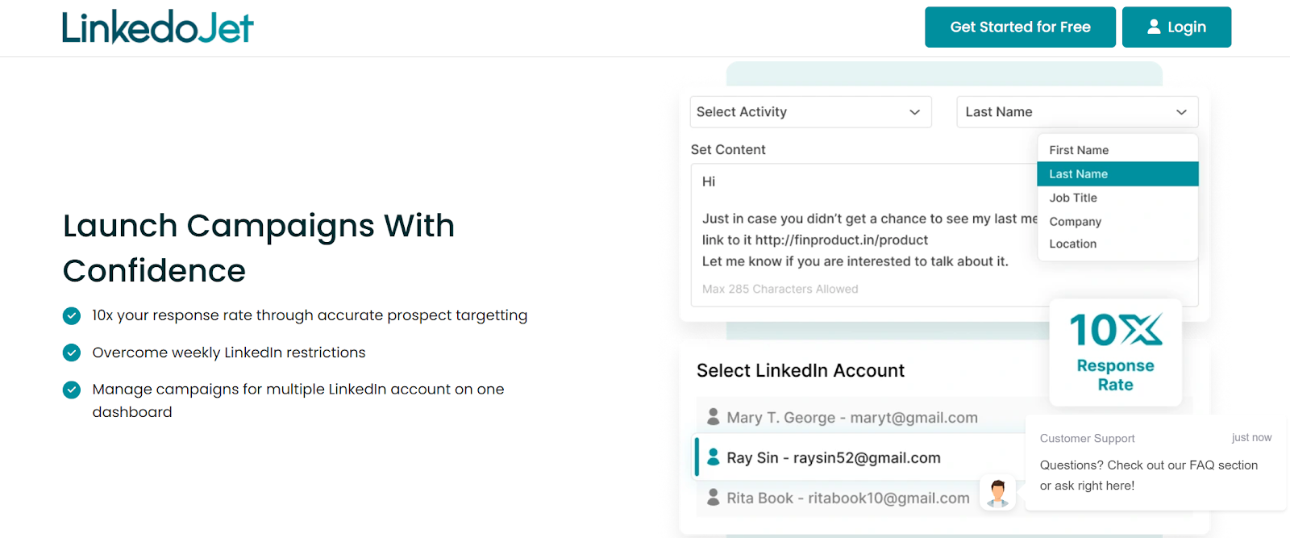Click checkmark beside response rate bullet

[x=72, y=315]
